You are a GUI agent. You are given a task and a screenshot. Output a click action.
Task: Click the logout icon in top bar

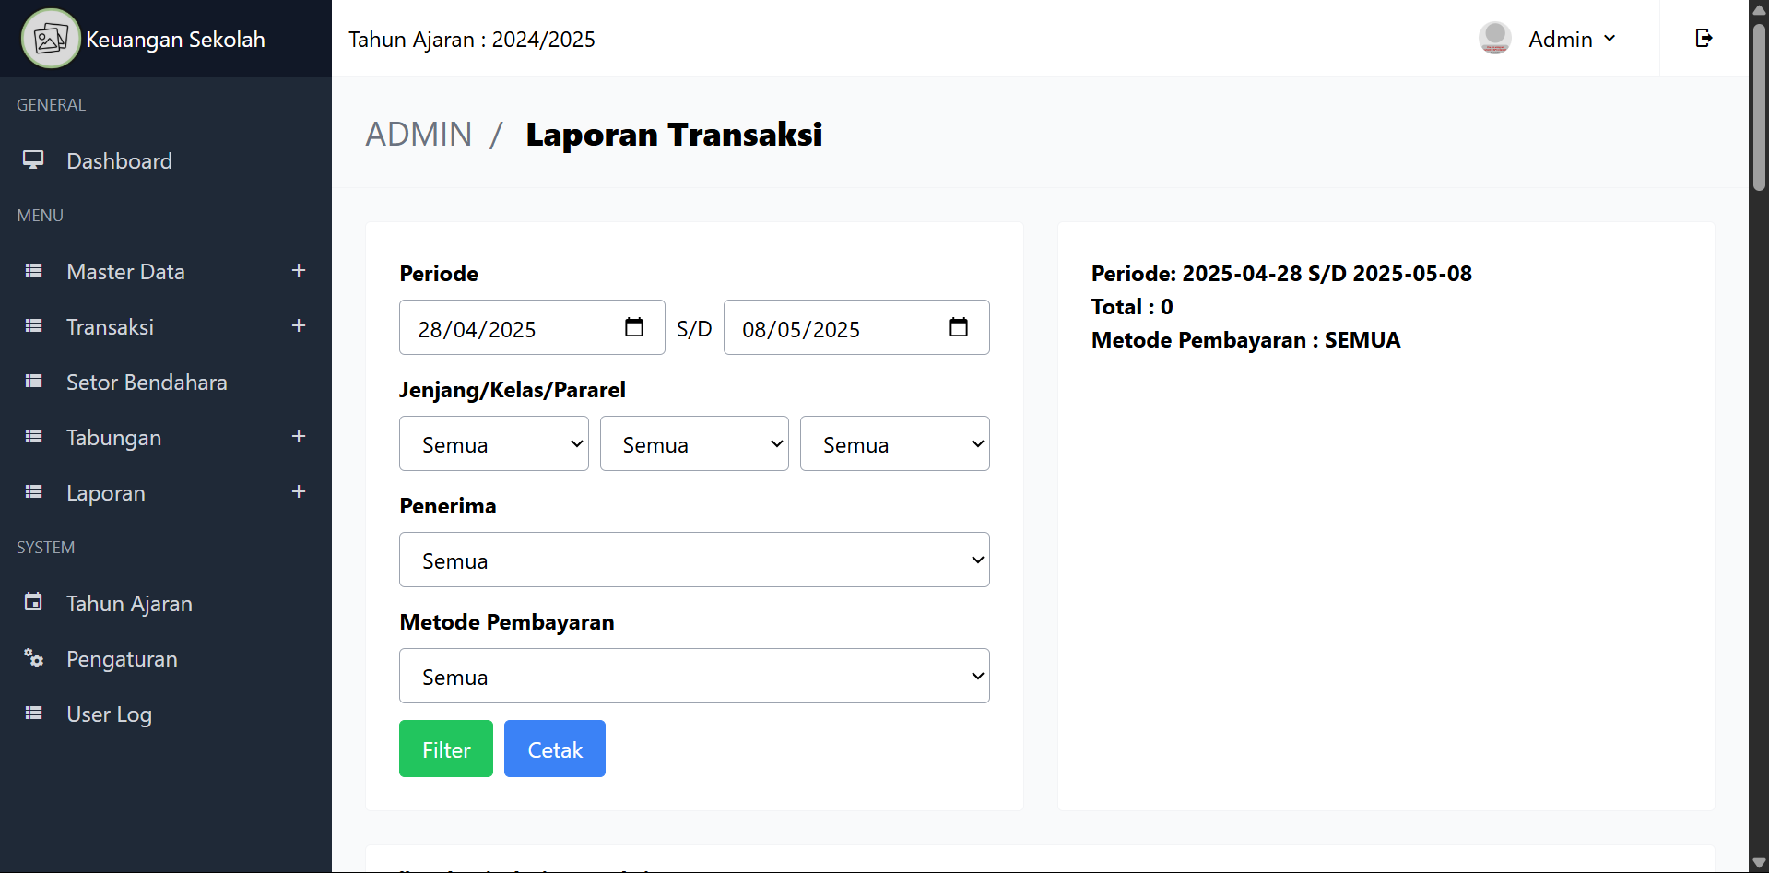tap(1704, 38)
